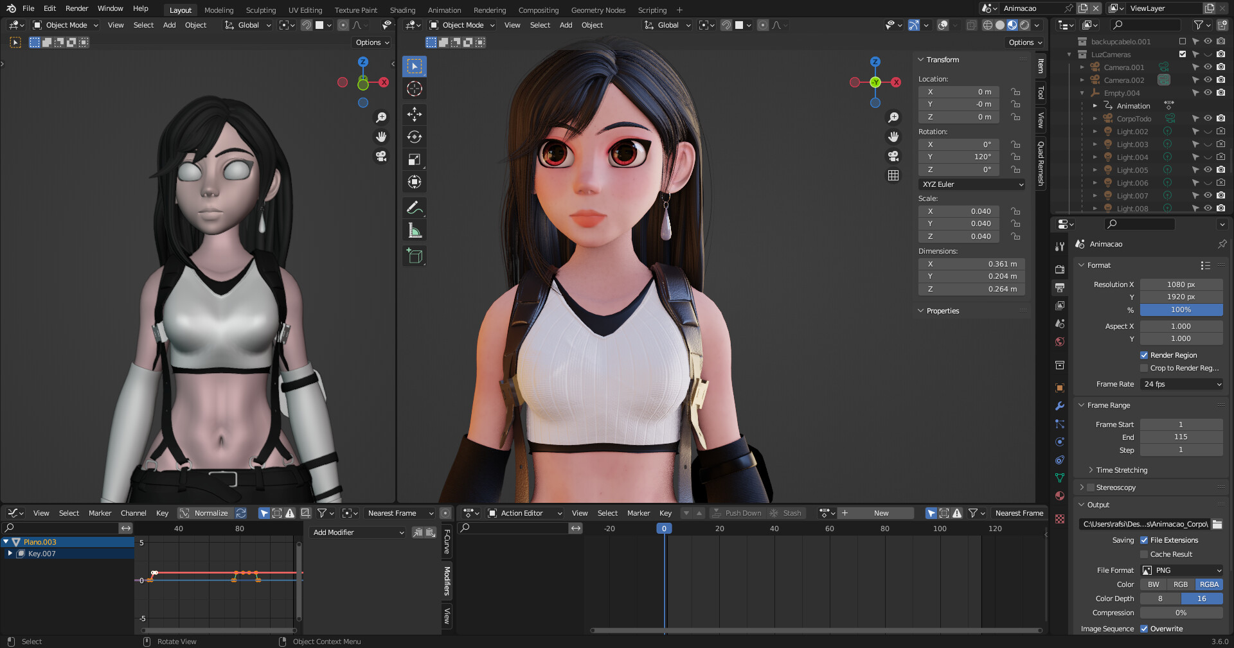Select the Select Box tool
Viewport: 1234px width, 648px height.
415,66
